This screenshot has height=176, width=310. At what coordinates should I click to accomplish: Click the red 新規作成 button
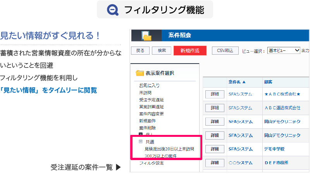(190, 51)
